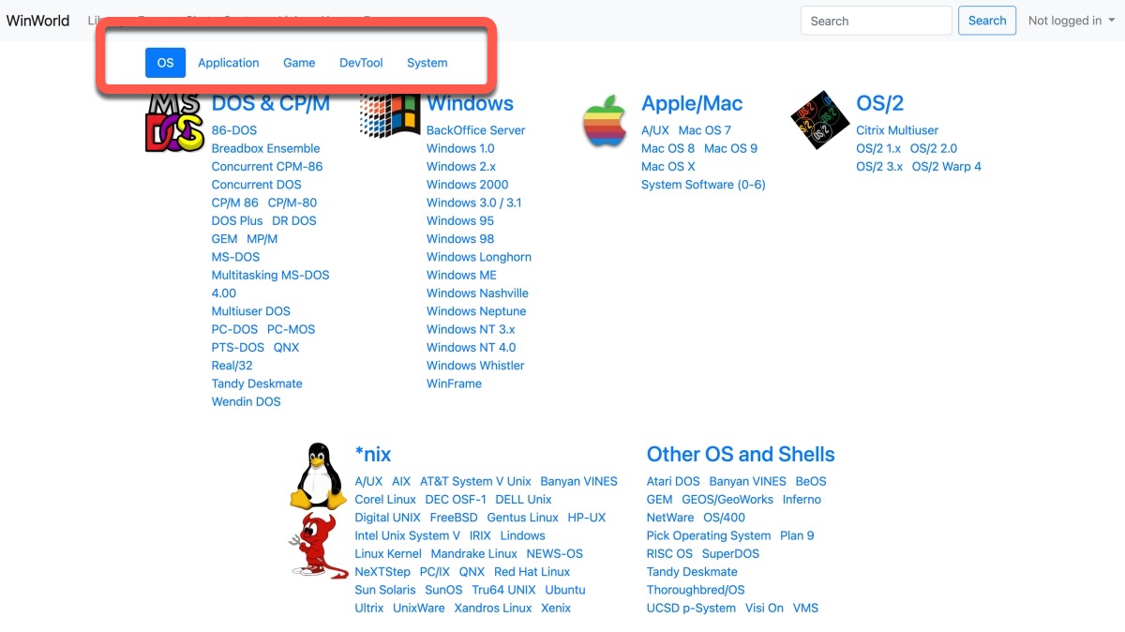Click the red BSD daemon icon
This screenshot has height=632, width=1125.
tap(318, 545)
